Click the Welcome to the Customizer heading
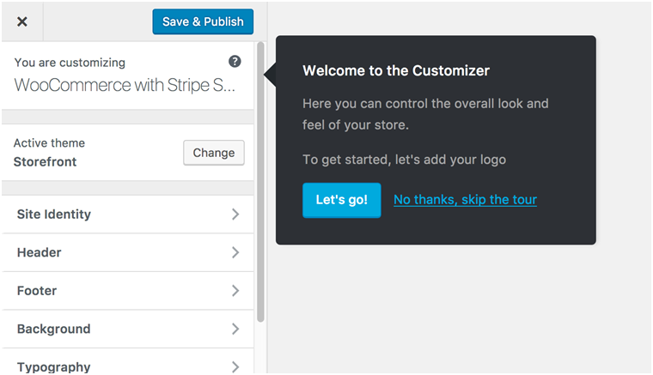653x375 pixels. point(396,70)
